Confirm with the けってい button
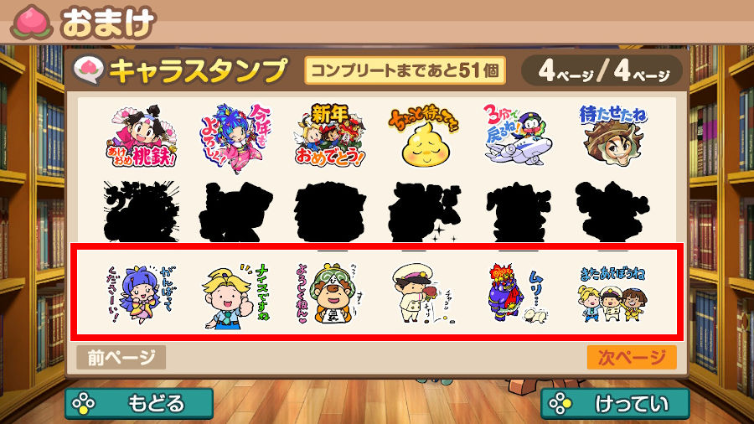The image size is (754, 424). pos(615,403)
